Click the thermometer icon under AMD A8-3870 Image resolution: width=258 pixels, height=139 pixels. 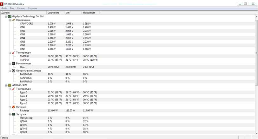click(13, 89)
